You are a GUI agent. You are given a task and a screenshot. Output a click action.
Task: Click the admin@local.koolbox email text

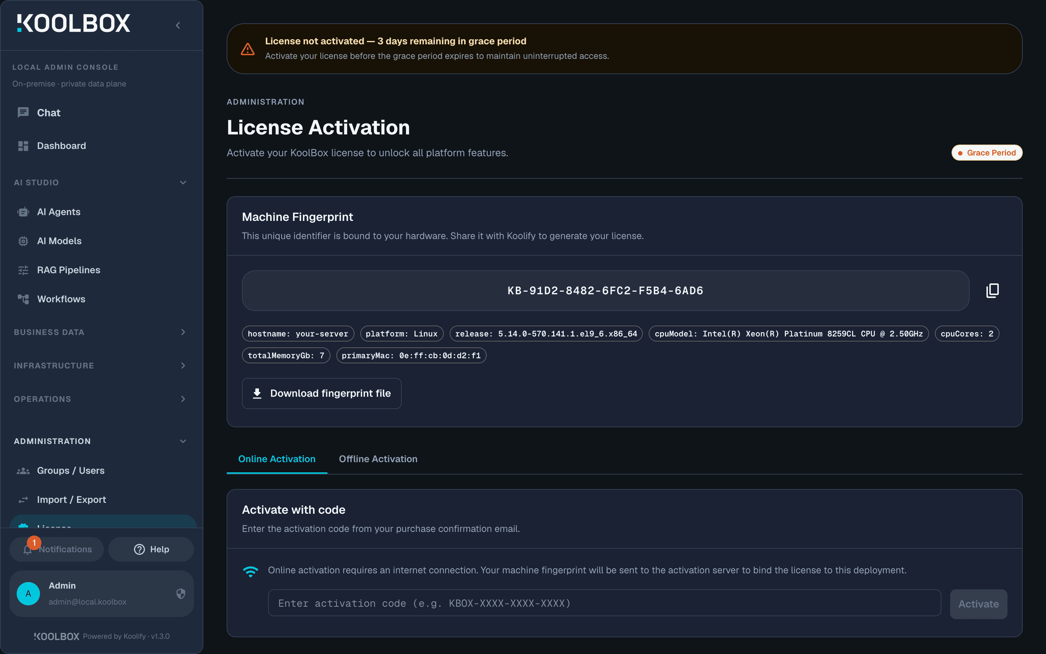88,602
